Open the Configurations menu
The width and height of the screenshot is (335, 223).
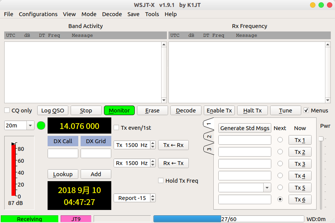click(x=38, y=14)
